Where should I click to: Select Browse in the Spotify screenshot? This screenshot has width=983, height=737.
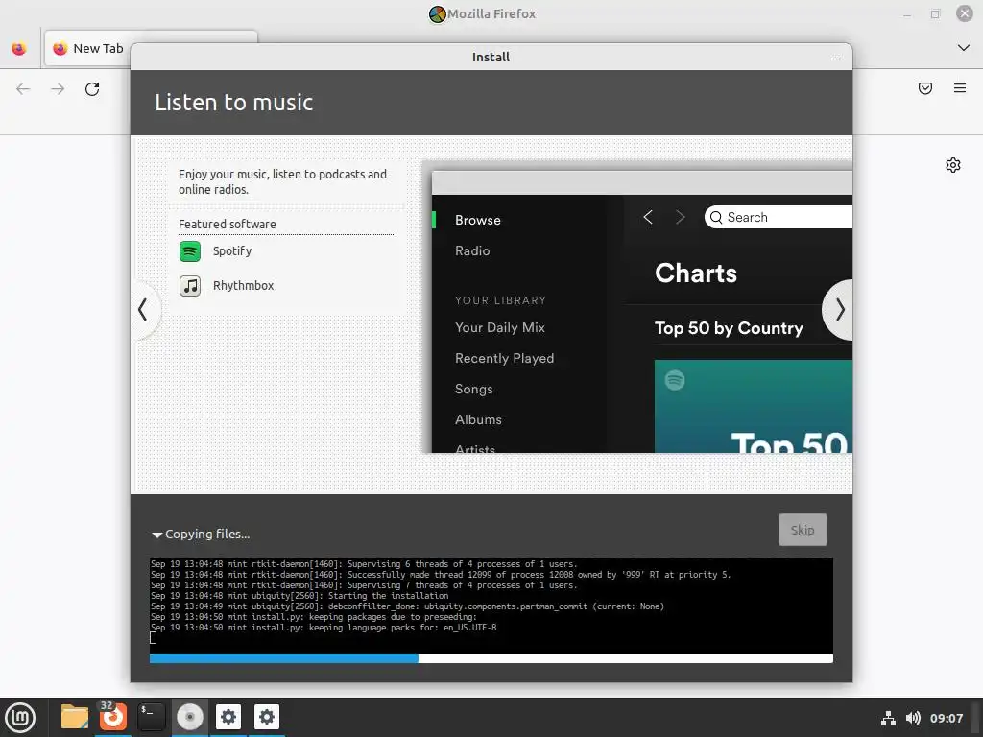click(x=478, y=220)
